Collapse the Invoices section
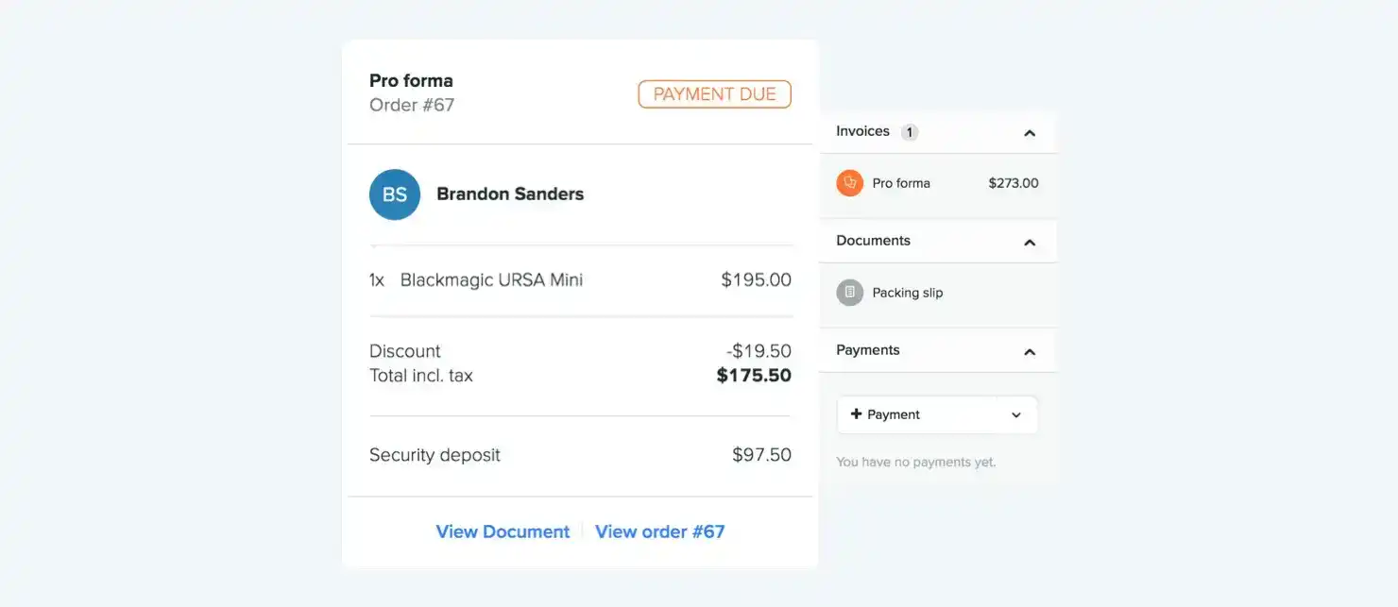Screen dimensions: 1398x607 coord(1029,132)
